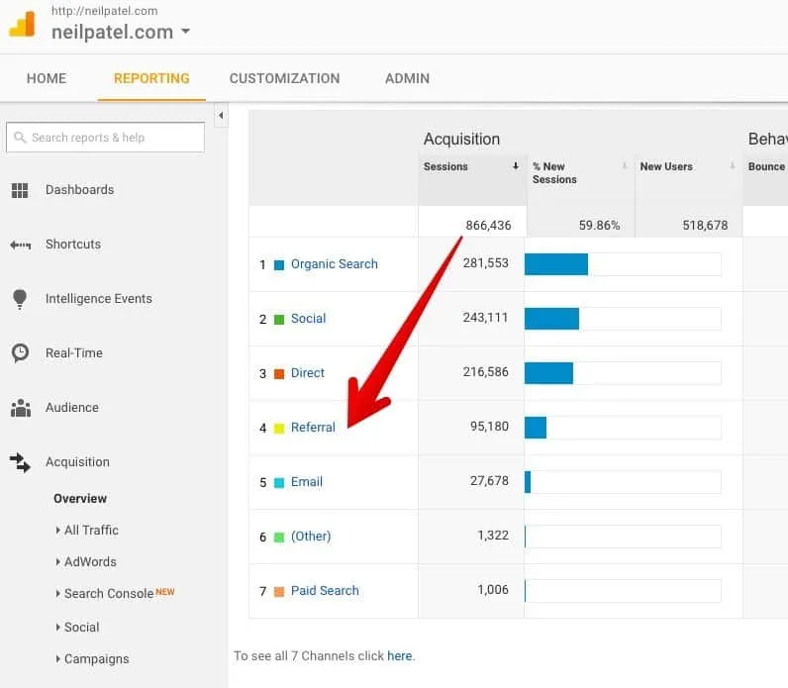Click the Intelligence Events lightbulb icon

coord(20,299)
